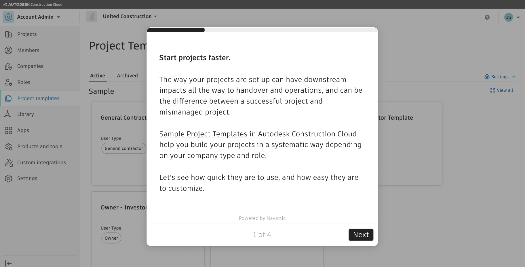Click the Project templates icon in sidebar
Image resolution: width=525 pixels, height=267 pixels.
tap(8, 98)
